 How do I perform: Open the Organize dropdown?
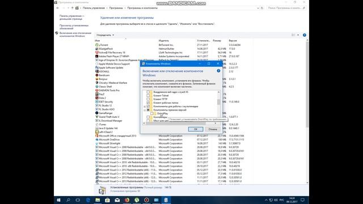[x=105, y=35]
